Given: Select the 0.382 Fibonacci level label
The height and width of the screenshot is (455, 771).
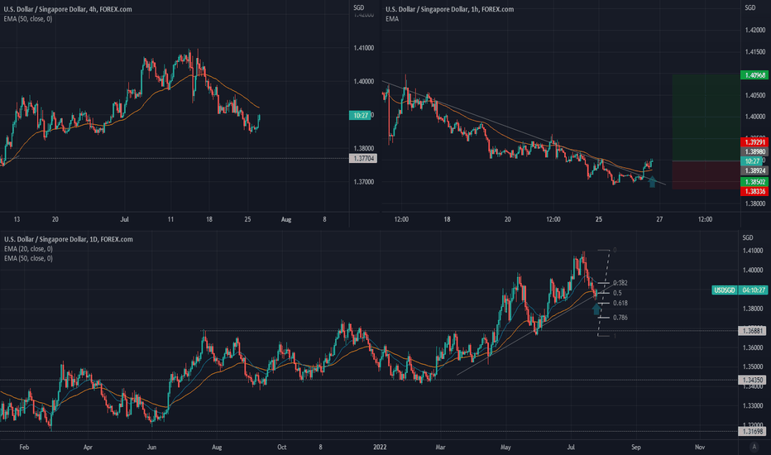Looking at the screenshot, I should [620, 283].
